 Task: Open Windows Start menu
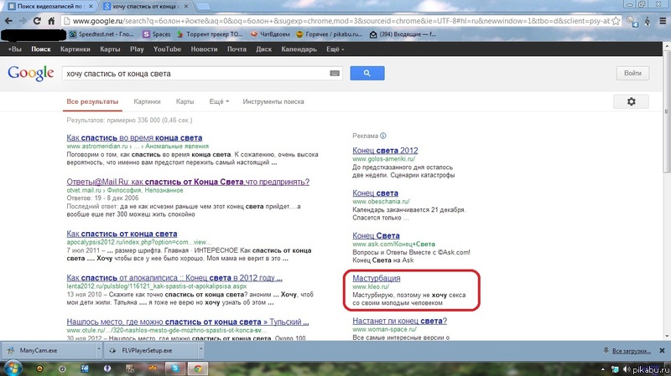[15, 367]
